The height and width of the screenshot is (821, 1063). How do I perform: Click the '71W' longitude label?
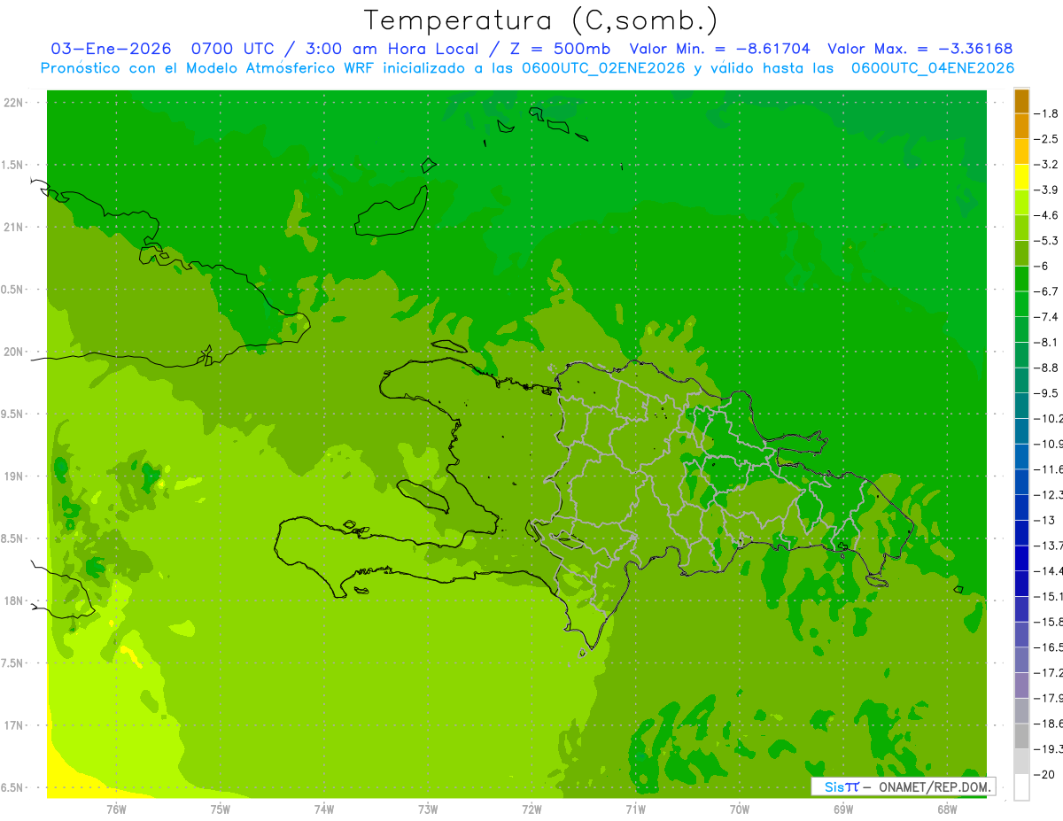[635, 809]
